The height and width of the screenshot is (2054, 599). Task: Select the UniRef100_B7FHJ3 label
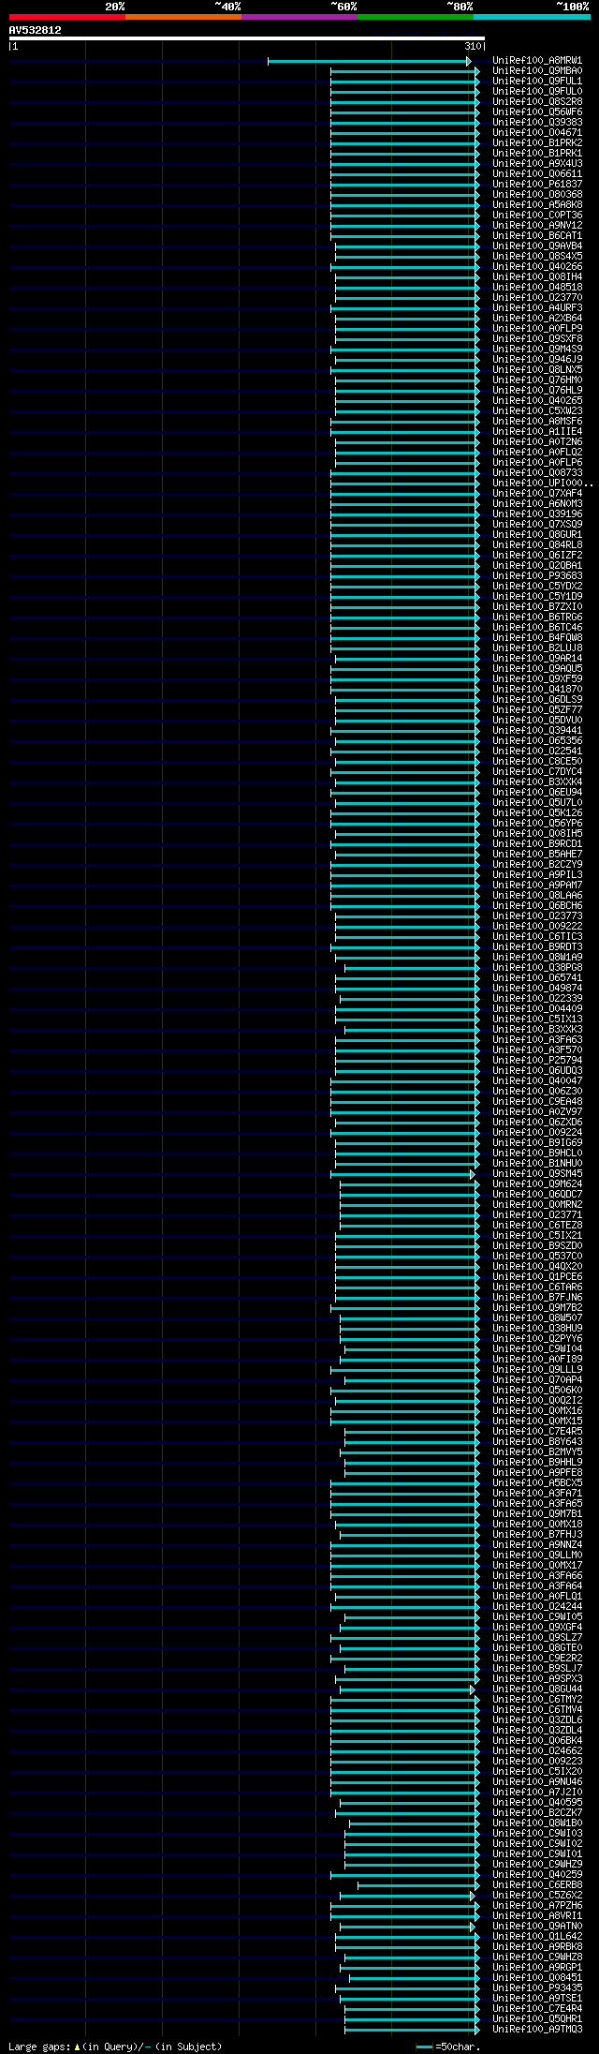537,1535
